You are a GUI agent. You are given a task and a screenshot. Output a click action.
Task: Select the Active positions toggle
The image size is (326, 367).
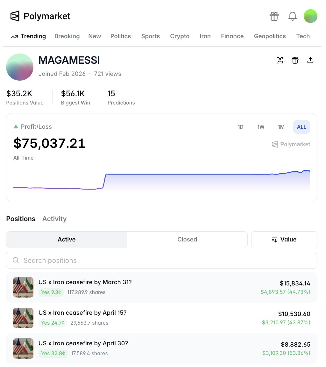[66, 239]
